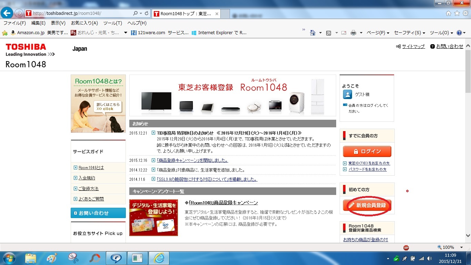Viewport: 471px width, 265px height.
Task: Switch to Internet Explorer taskbar icon
Action: 159,258
